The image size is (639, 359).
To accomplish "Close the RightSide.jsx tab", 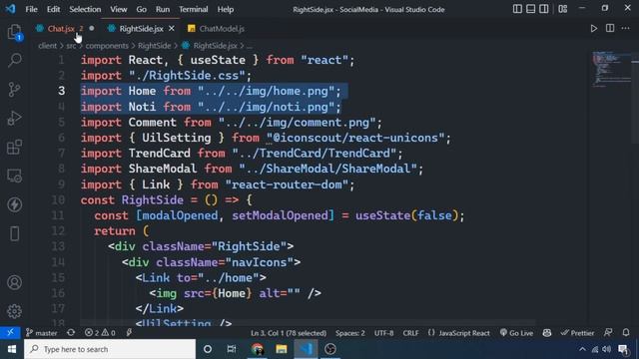I will [172, 29].
